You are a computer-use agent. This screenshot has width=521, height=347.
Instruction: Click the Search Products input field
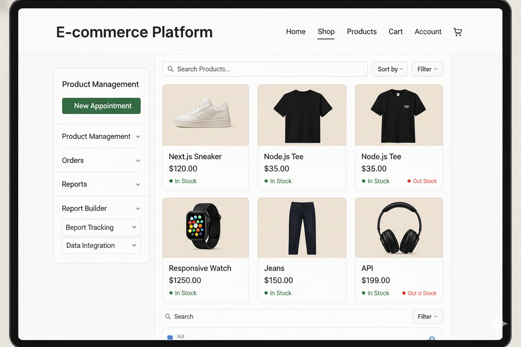tap(265, 69)
